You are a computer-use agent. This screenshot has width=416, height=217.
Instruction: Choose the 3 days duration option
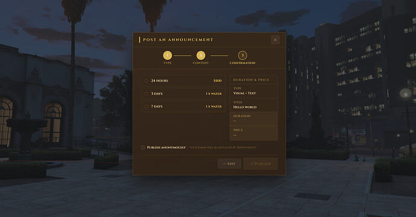[x=183, y=93]
